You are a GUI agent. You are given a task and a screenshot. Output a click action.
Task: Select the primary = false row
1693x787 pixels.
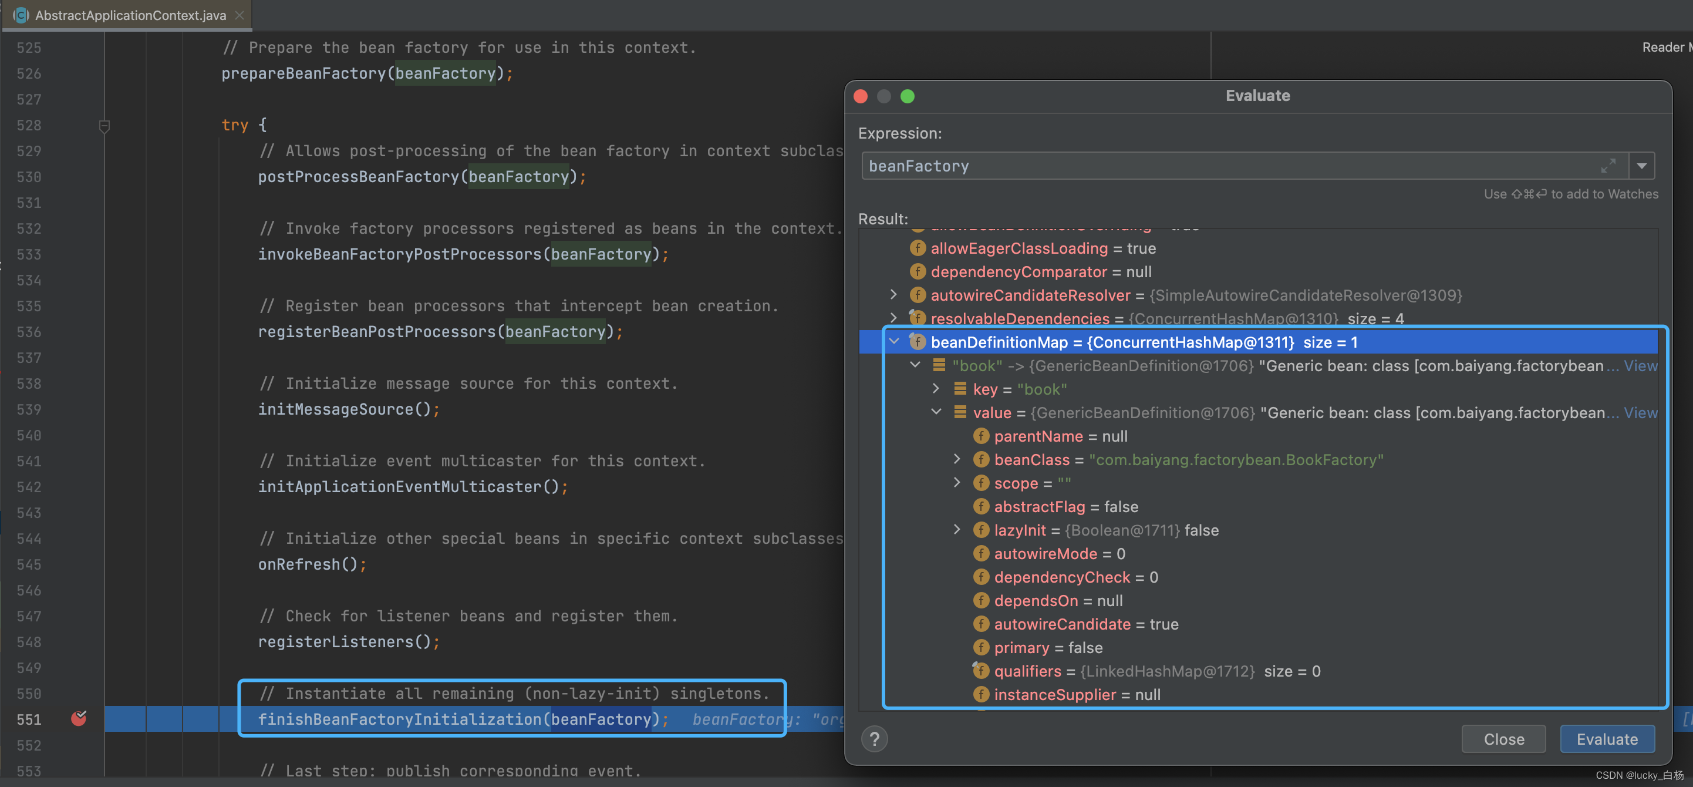1258,648
